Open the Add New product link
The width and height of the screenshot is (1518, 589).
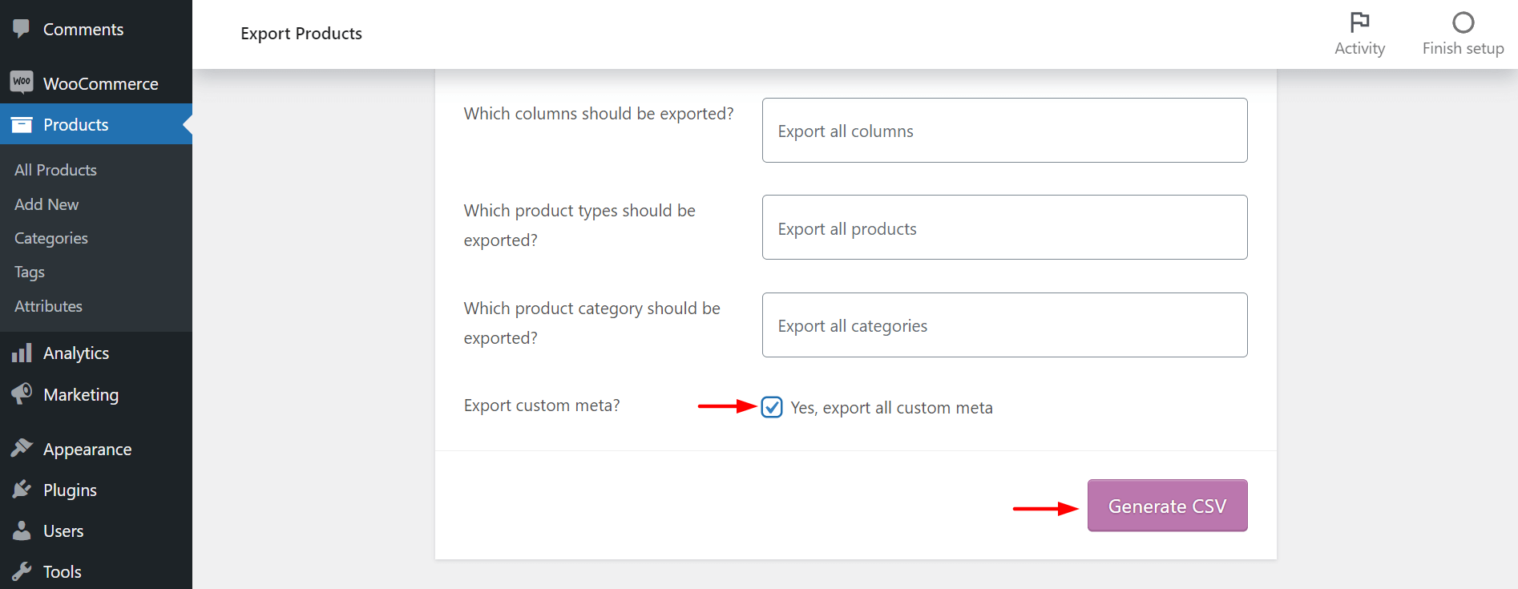[x=46, y=204]
